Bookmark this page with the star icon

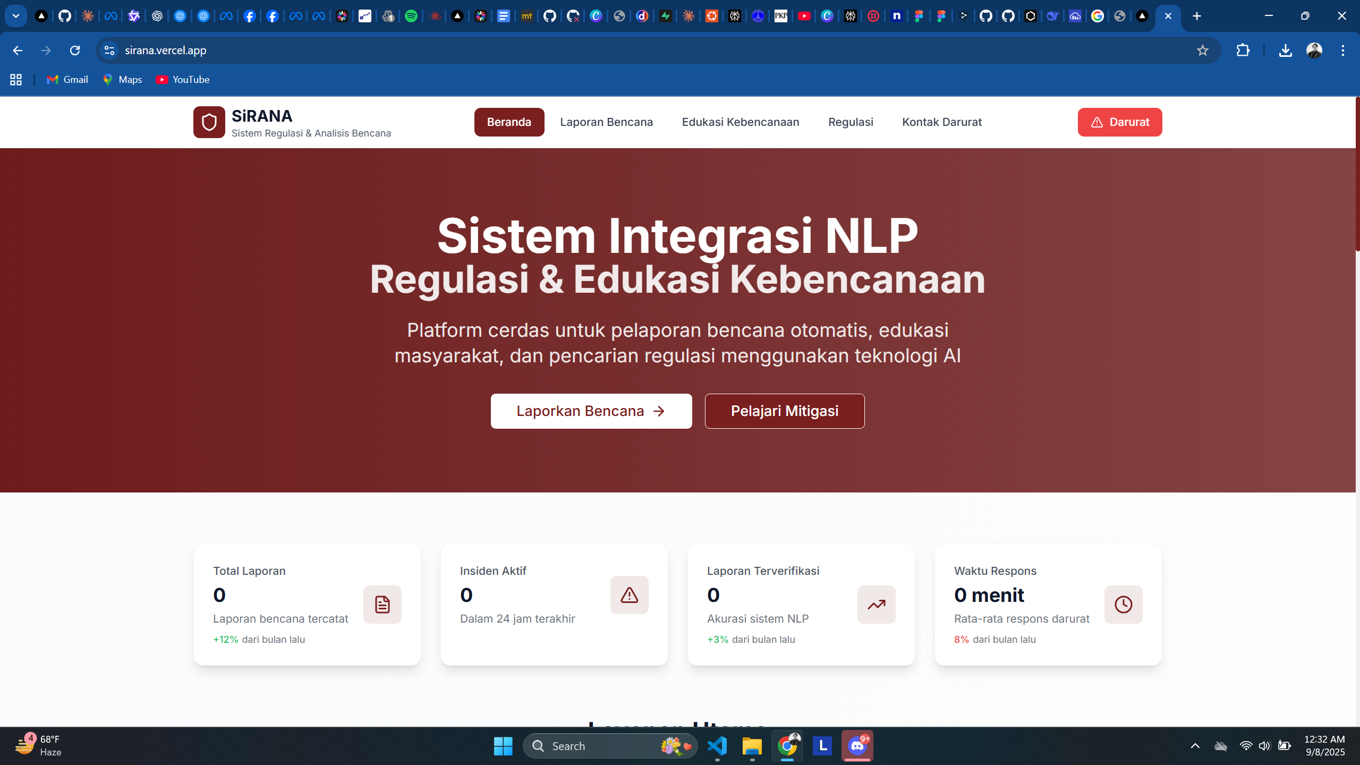coord(1203,50)
